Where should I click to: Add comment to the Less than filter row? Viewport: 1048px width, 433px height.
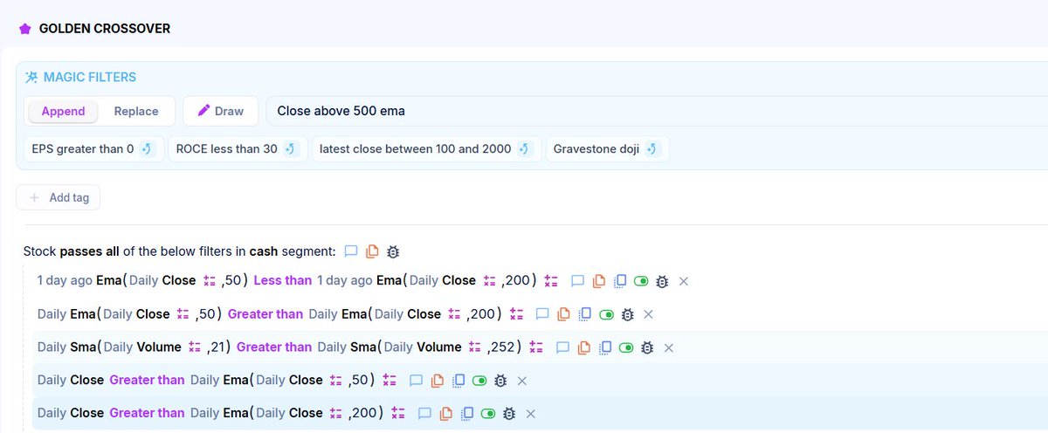point(577,281)
